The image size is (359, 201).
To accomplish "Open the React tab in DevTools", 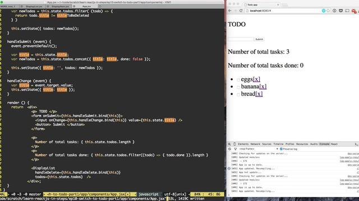I will tap(334, 144).
